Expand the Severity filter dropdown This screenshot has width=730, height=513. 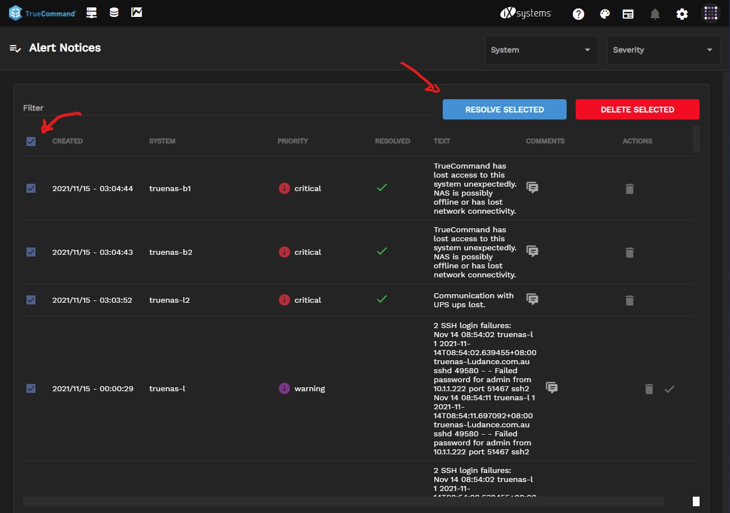(664, 50)
